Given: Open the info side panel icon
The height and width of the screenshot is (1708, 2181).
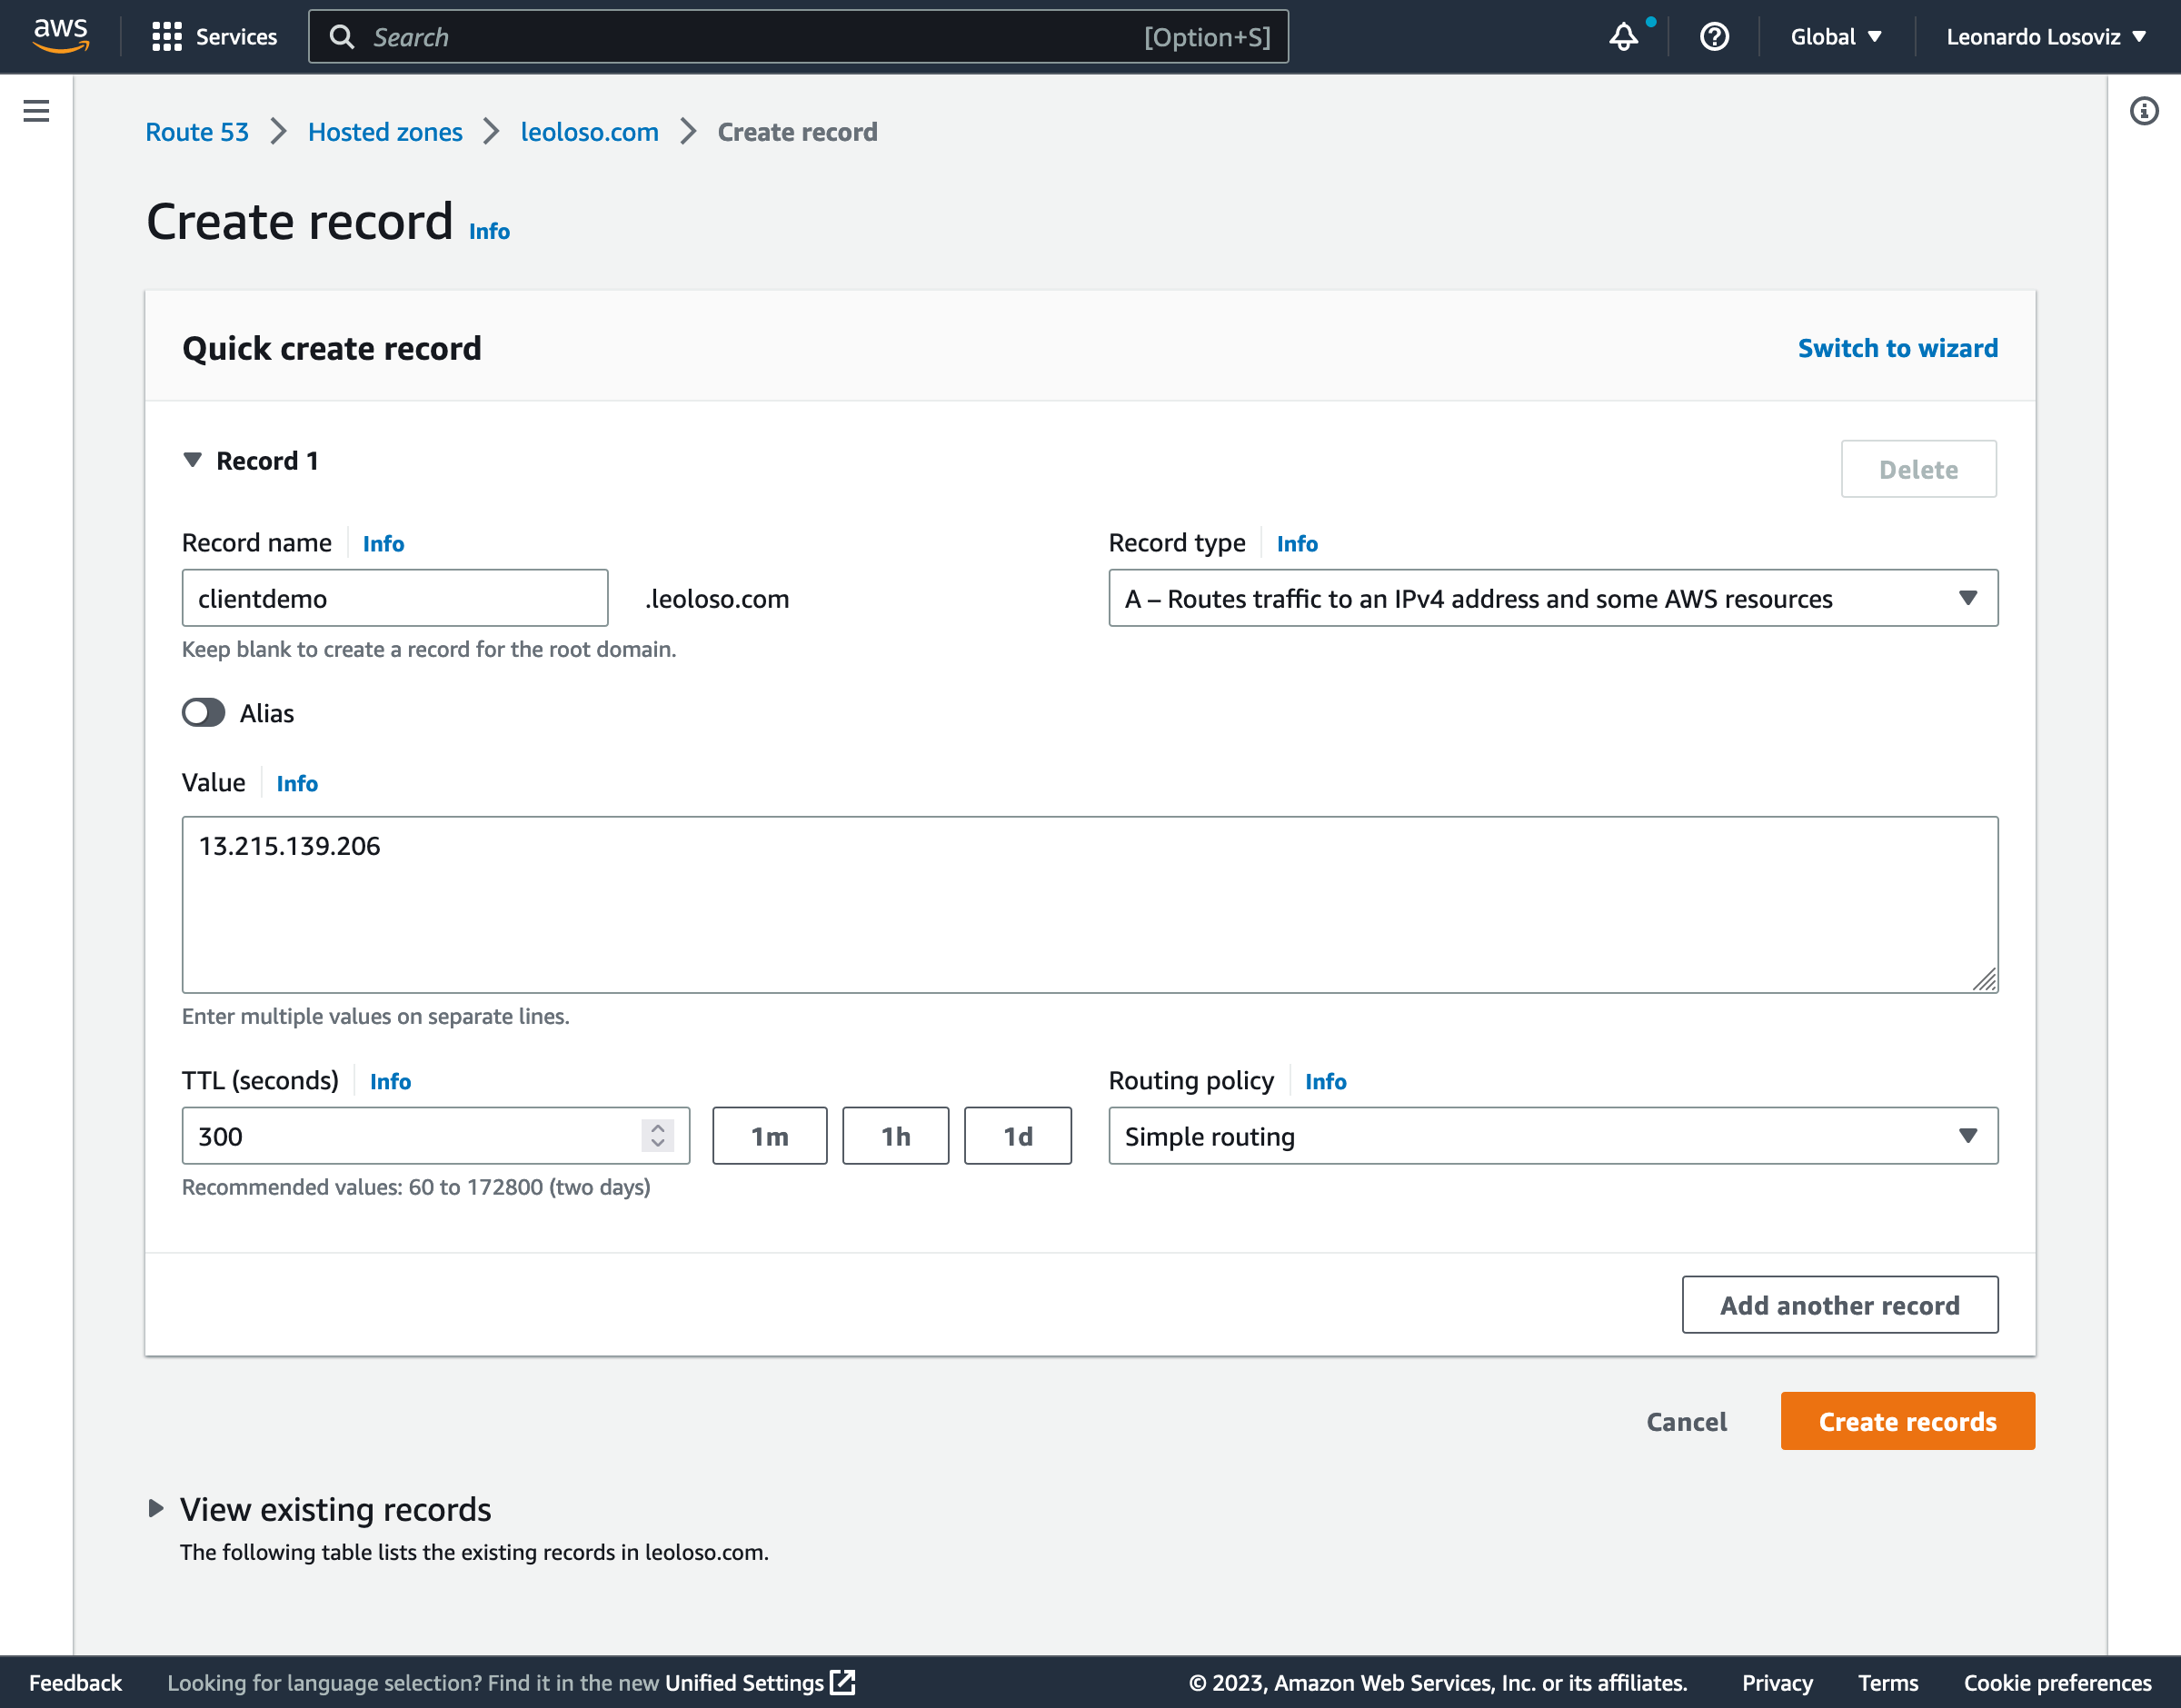Looking at the screenshot, I should (2144, 110).
